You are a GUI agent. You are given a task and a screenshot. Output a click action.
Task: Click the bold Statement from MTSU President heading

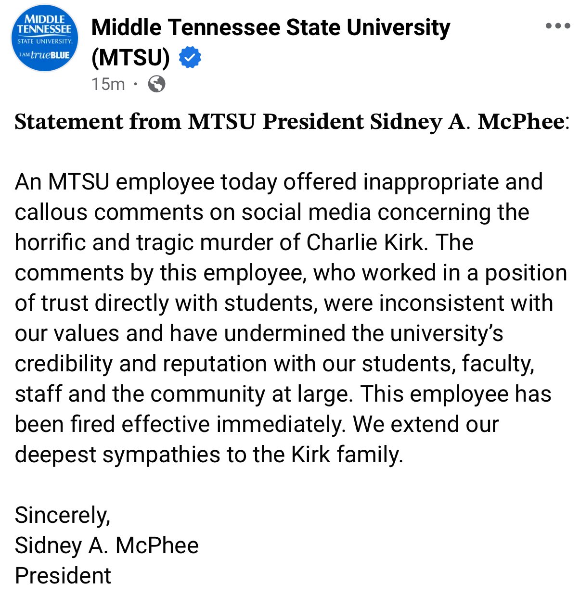click(x=292, y=121)
